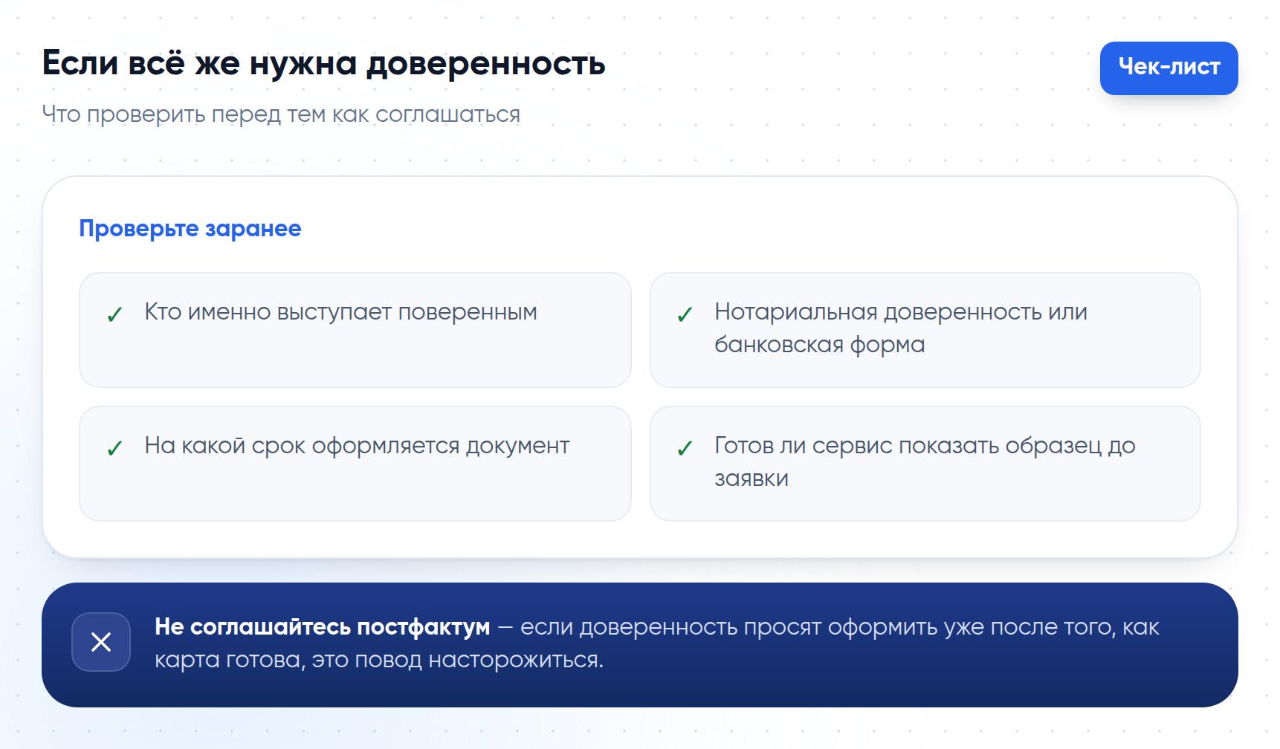
Task: Click bold text Не соглашайтесь постфактум
Action: coord(323,627)
